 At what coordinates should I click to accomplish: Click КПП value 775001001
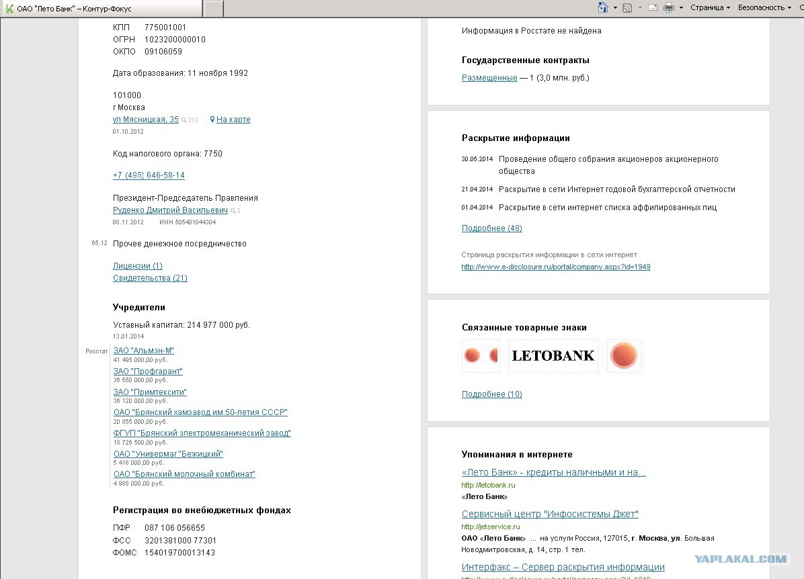165,27
